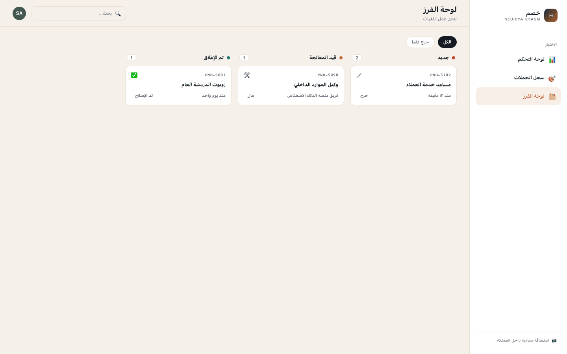
Task: Click the قيد المعالجة count badge
Action: click(244, 58)
